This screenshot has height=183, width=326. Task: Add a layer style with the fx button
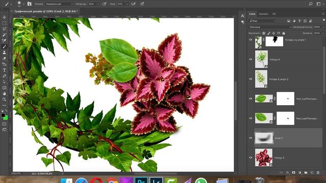point(287,172)
